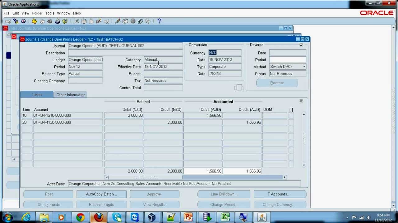Open Google Chrome from the taskbar

(81, 217)
